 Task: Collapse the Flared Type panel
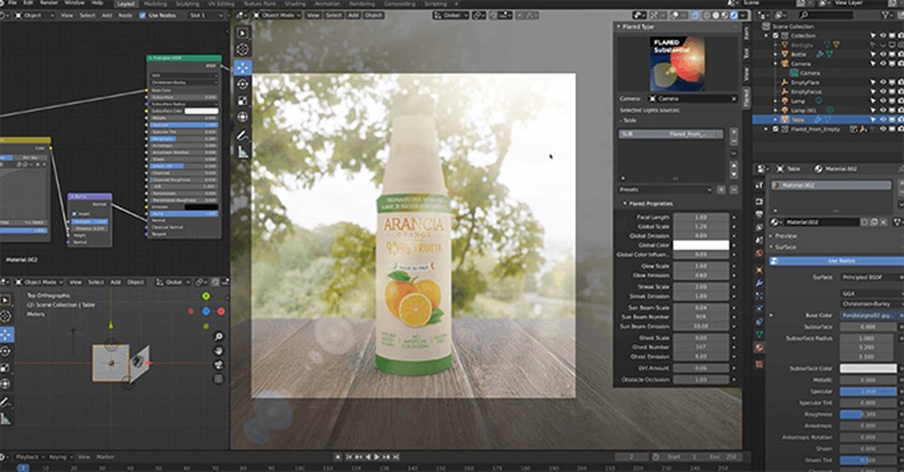point(619,26)
